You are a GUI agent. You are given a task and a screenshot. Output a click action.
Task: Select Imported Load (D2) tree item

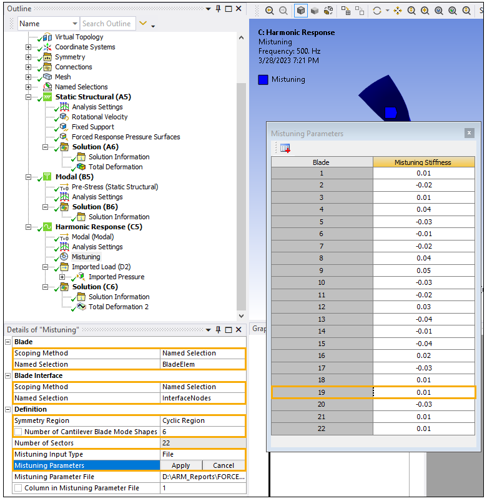101,267
